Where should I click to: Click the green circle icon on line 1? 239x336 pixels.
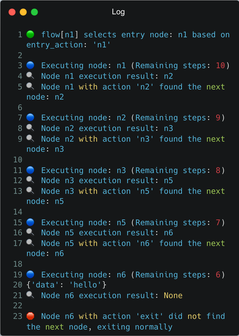(31, 34)
